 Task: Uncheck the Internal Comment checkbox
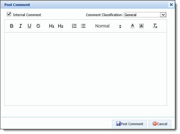9,14
